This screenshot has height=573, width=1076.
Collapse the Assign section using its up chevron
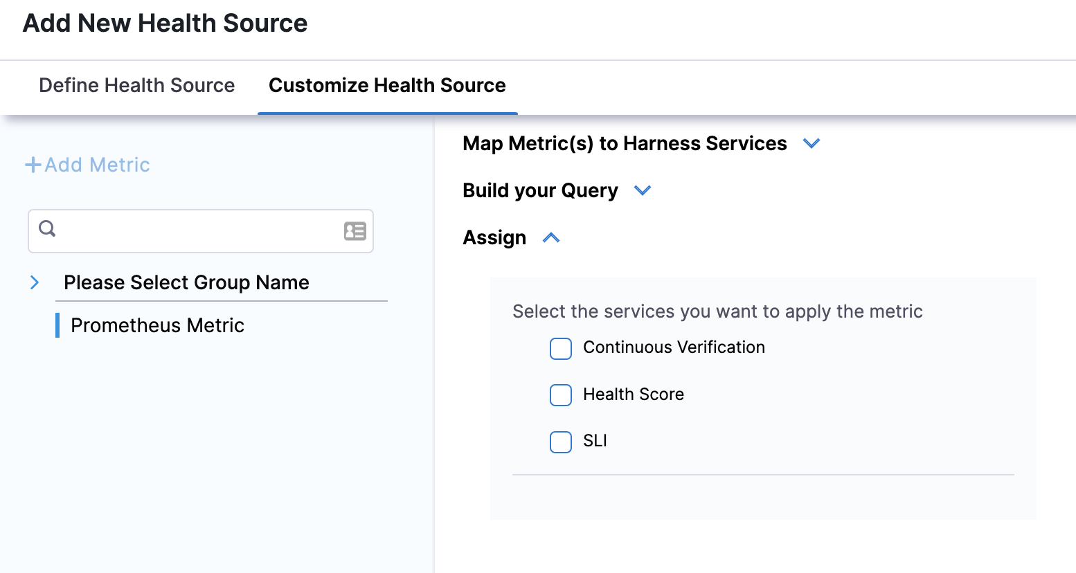tap(551, 238)
